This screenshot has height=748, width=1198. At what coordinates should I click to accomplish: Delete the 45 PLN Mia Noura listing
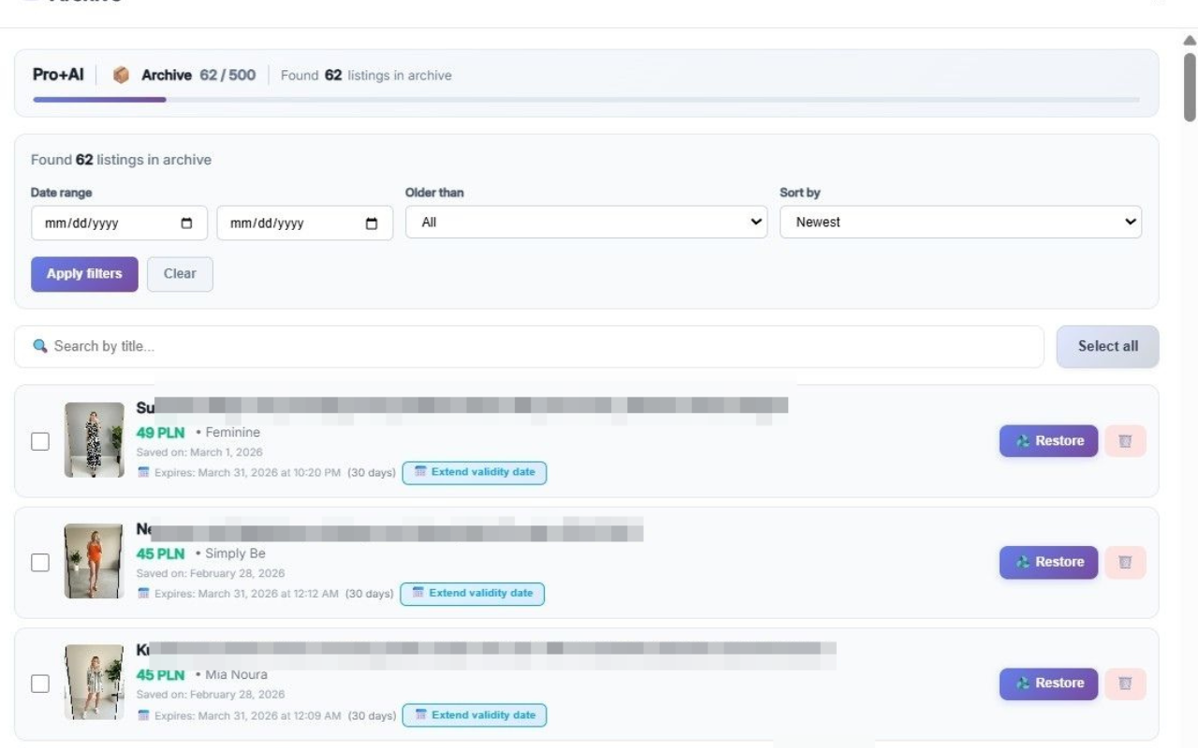click(x=1125, y=683)
